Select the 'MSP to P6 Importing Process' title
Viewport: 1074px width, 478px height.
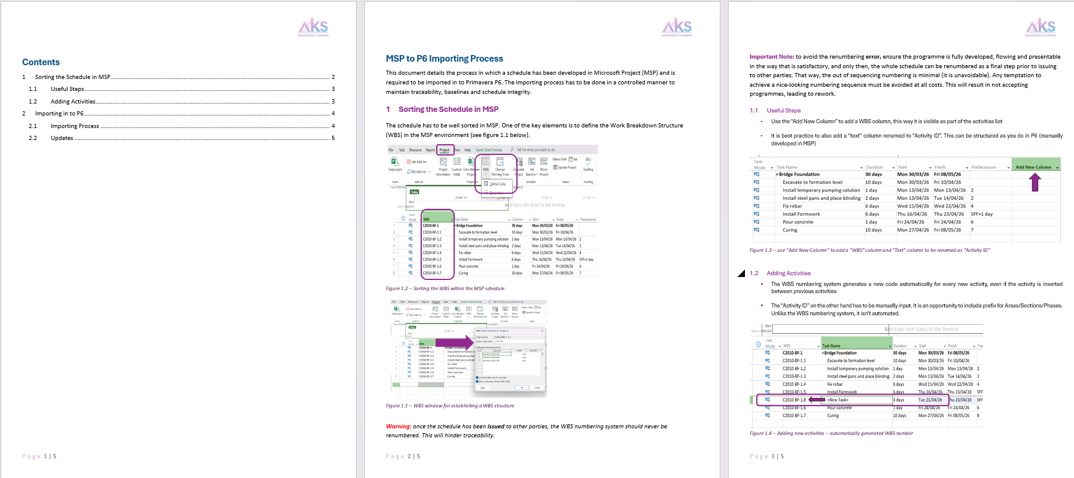(445, 59)
